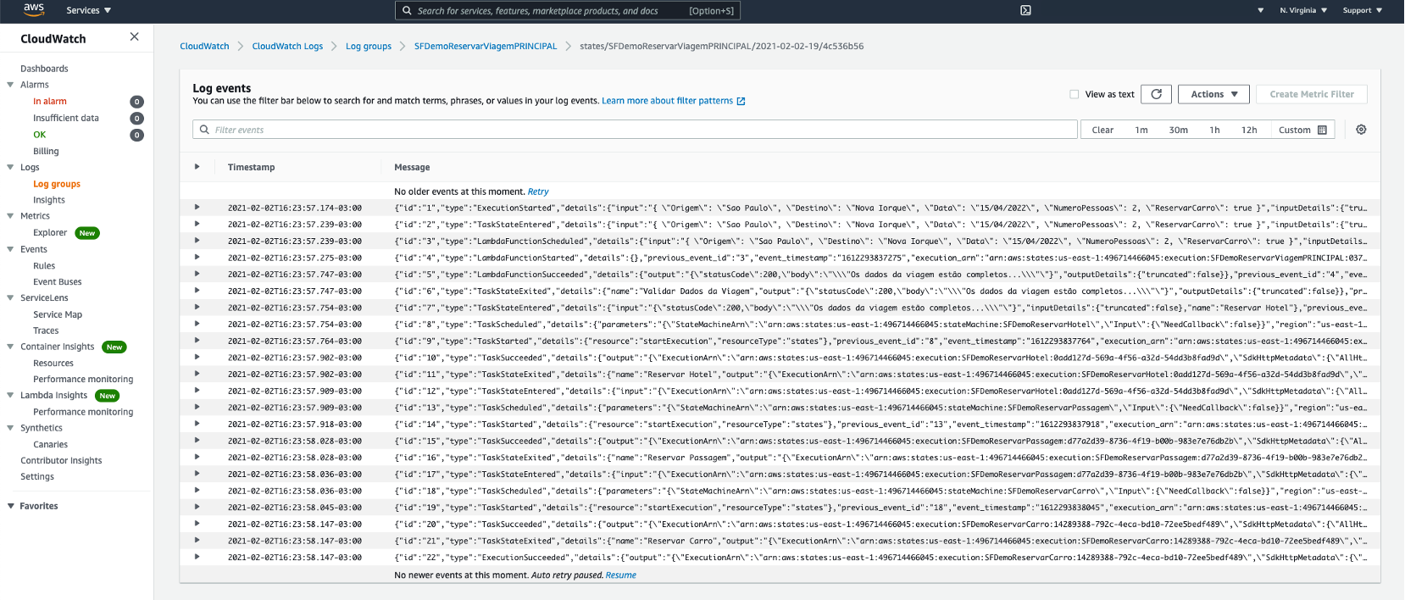Open the Actions dropdown button
This screenshot has height=600, width=1405.
point(1213,94)
